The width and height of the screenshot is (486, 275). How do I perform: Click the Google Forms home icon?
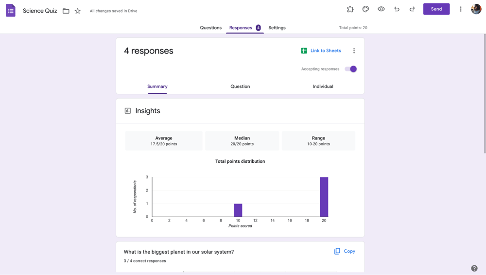tap(11, 10)
